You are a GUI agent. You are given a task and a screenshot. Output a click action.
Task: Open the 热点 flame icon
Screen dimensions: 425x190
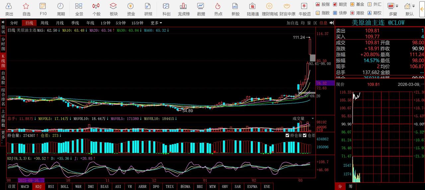coord(218,9)
